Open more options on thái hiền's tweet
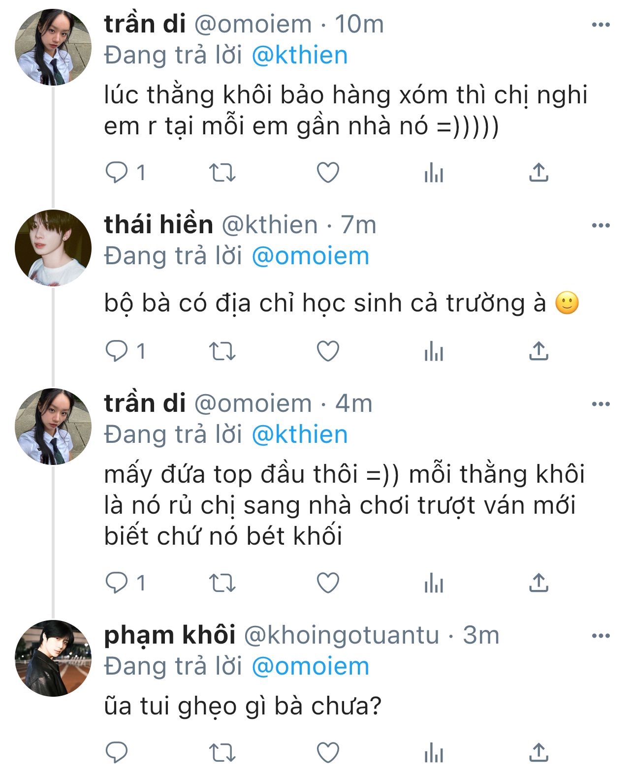This screenshot has height=773, width=632. (600, 225)
